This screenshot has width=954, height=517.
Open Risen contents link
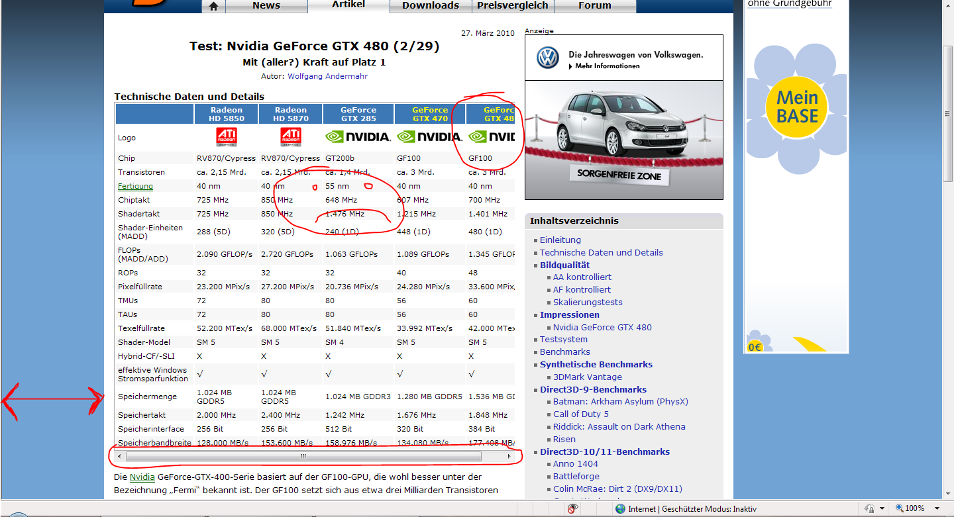click(564, 440)
